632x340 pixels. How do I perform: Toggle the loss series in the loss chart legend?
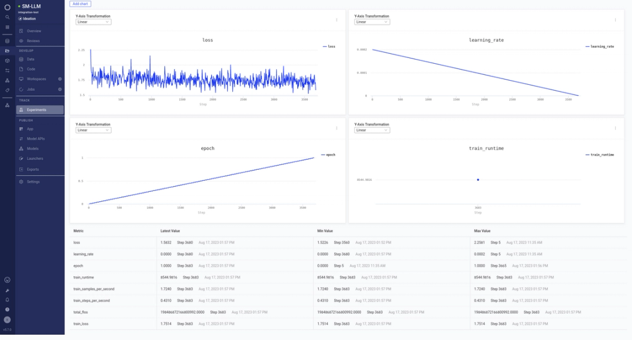(328, 46)
